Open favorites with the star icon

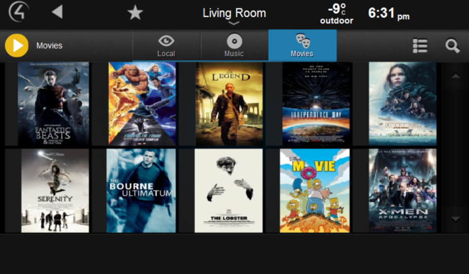(135, 13)
